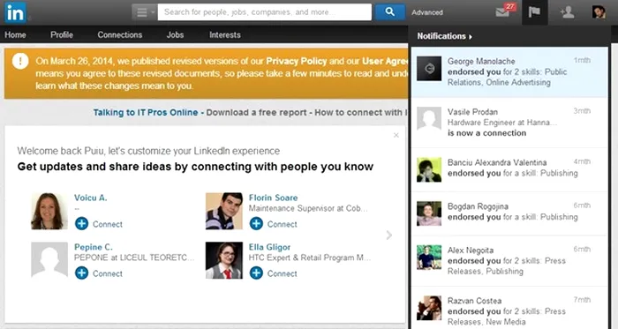This screenshot has height=329, width=618.
Task: Click Connect label beside Ella Gligor
Action: pyautogui.click(x=283, y=273)
